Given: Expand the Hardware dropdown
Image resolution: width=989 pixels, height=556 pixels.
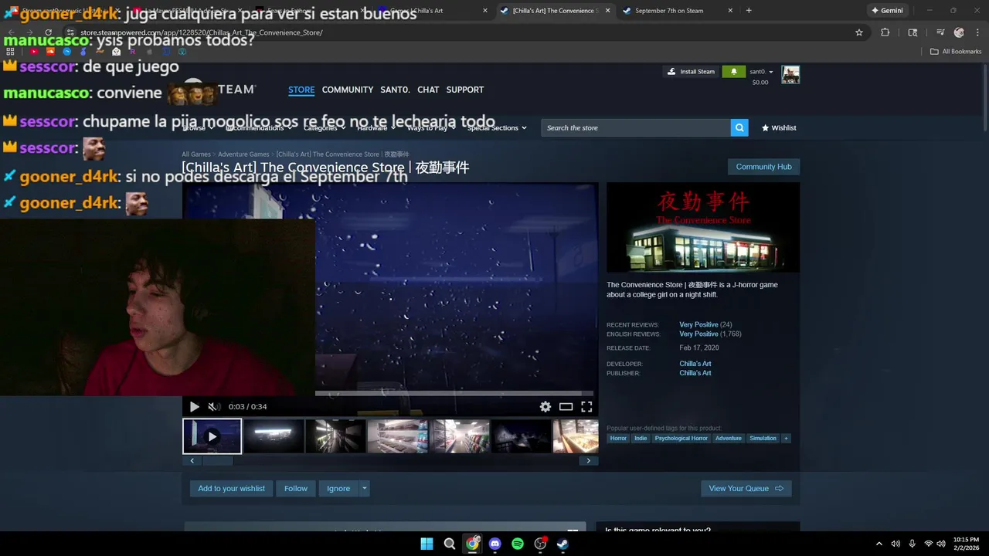Looking at the screenshot, I should pyautogui.click(x=376, y=128).
